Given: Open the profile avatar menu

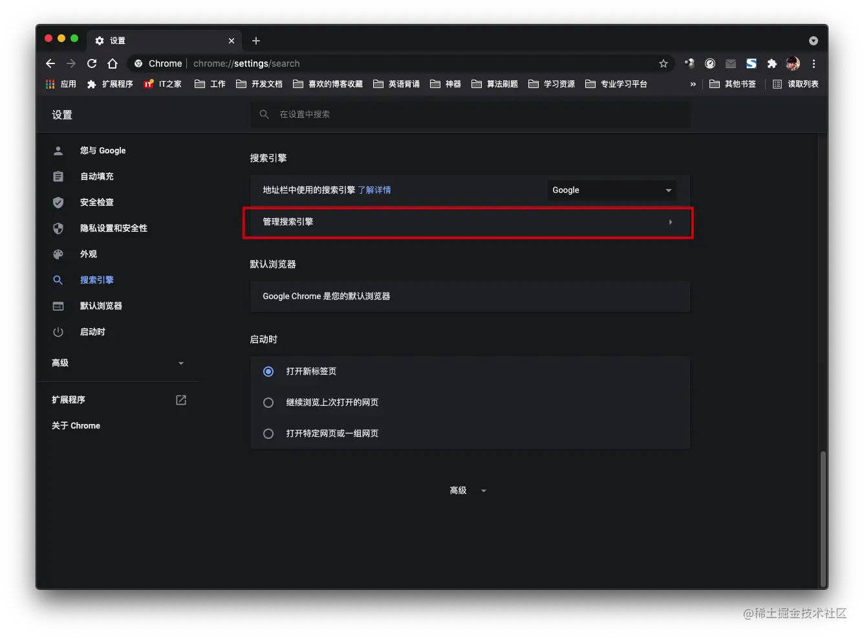Looking at the screenshot, I should point(793,63).
